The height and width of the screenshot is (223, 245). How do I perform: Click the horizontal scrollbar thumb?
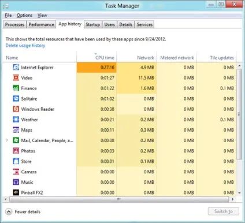click(x=119, y=199)
